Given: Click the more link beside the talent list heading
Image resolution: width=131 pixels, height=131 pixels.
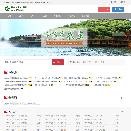Looking at the screenshot, I should (x=122, y=112).
